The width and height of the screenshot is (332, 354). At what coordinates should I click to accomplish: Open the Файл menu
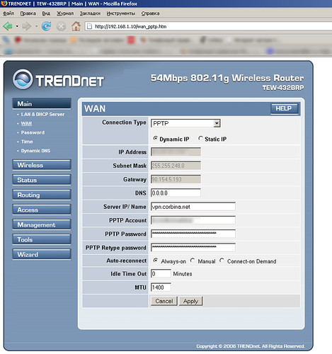8,13
